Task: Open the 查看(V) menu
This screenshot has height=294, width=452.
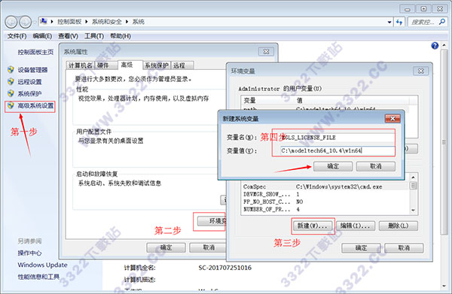Action: [68, 36]
